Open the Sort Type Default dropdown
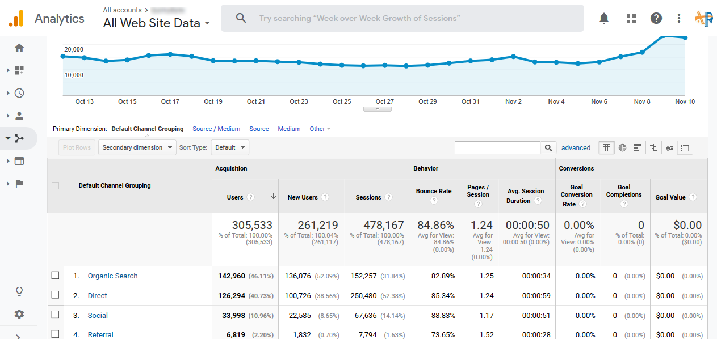This screenshot has width=717, height=339. pyautogui.click(x=230, y=147)
